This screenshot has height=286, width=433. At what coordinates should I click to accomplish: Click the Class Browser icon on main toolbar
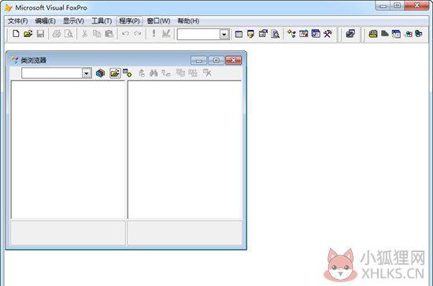(x=291, y=34)
